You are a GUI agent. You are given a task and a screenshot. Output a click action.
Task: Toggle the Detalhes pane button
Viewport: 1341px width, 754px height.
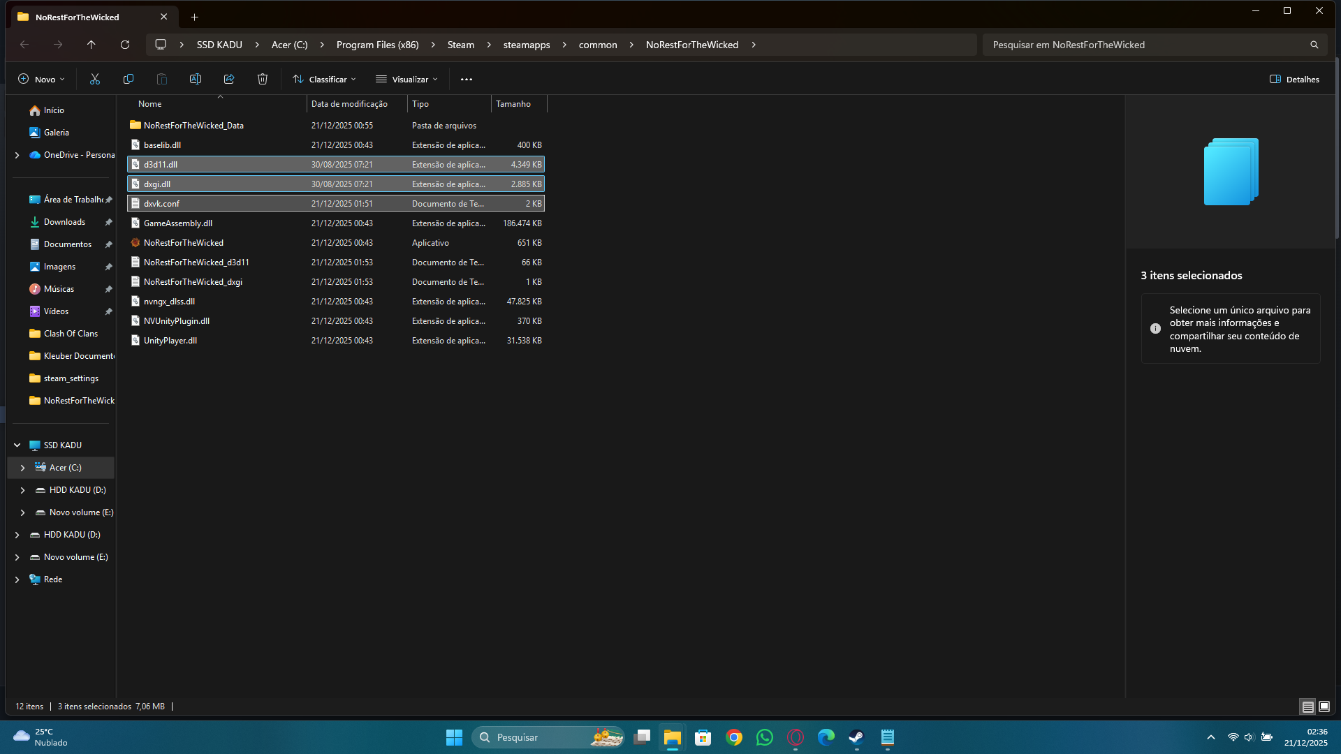pos(1294,79)
